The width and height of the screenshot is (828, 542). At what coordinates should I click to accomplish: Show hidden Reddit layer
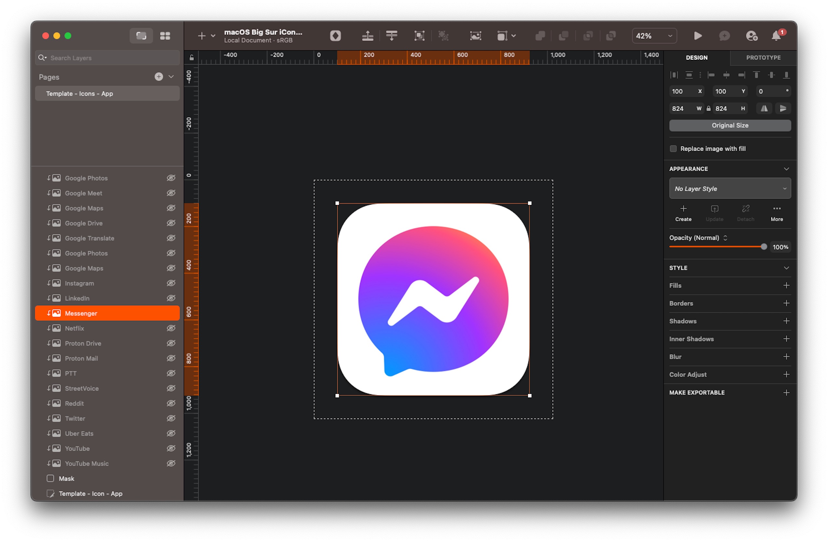(x=171, y=403)
